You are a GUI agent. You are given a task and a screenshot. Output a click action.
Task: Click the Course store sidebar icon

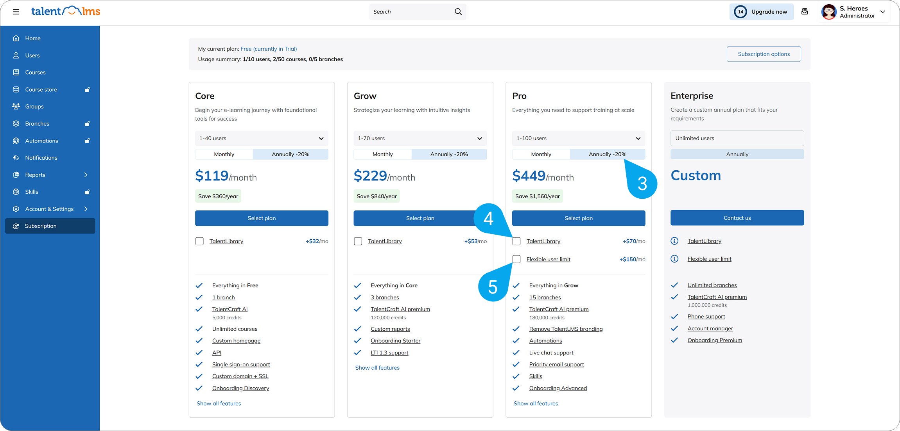point(16,89)
